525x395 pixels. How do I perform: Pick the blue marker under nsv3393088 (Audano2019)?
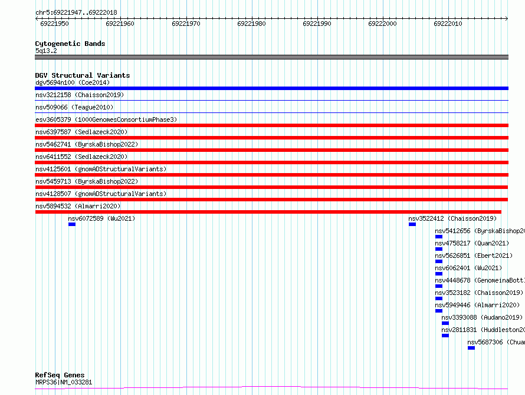point(445,323)
